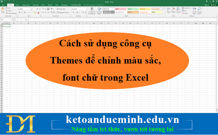
Task: Expand the formula bar arrow
Action: click(x=217, y=20)
